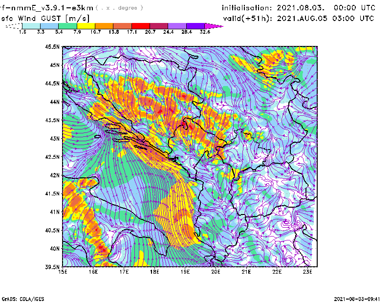Click the 44N latitude label

point(55,102)
